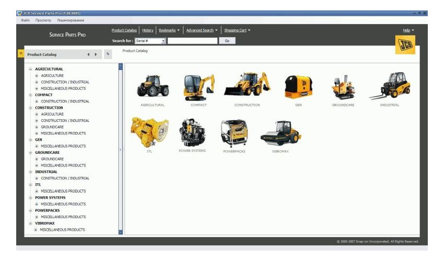Open the Просмотр menu

[x=43, y=20]
